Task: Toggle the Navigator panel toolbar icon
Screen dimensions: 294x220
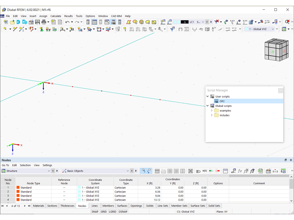Action: pyautogui.click(x=88, y=22)
